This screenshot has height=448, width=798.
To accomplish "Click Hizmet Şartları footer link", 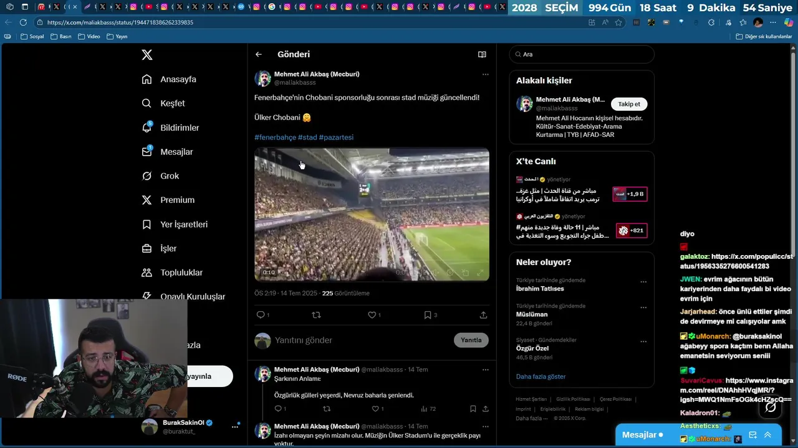I will [531, 399].
